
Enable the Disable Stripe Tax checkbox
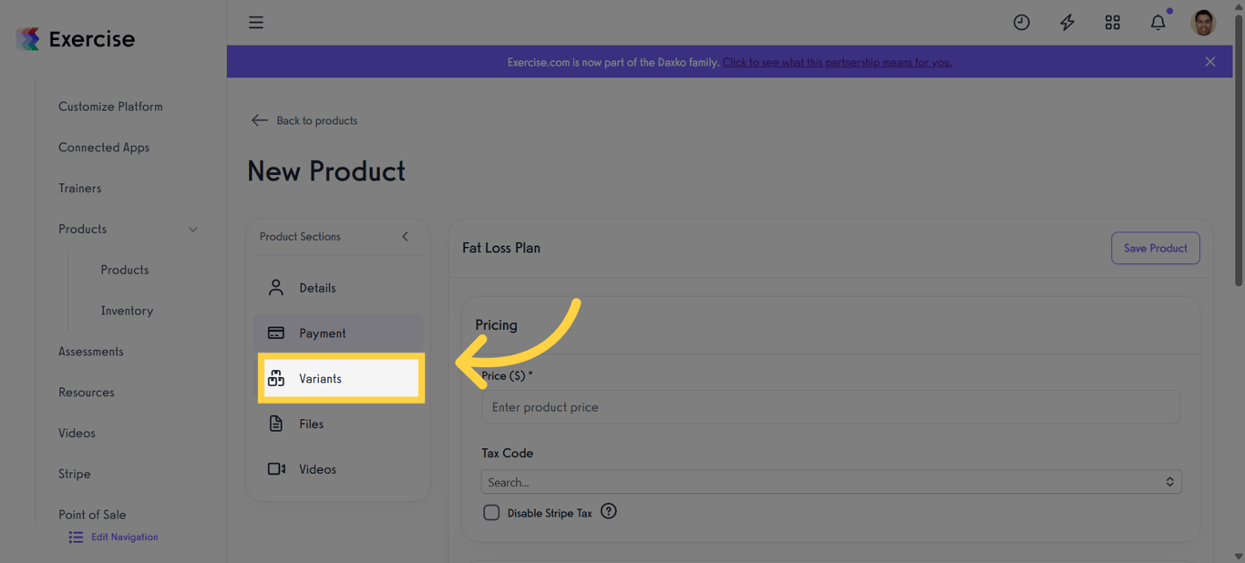(x=491, y=512)
